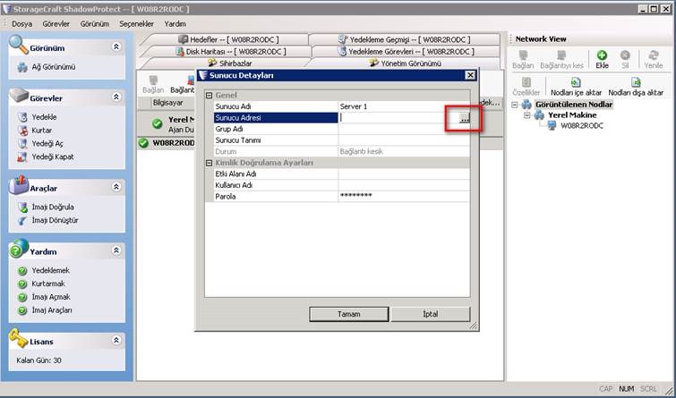Open the Dosya menu
Image resolution: width=676 pixels, height=398 pixels.
point(22,24)
